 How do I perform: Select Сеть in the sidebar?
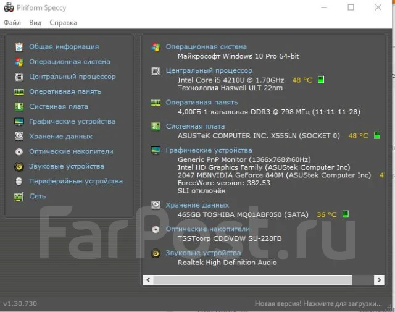[38, 196]
